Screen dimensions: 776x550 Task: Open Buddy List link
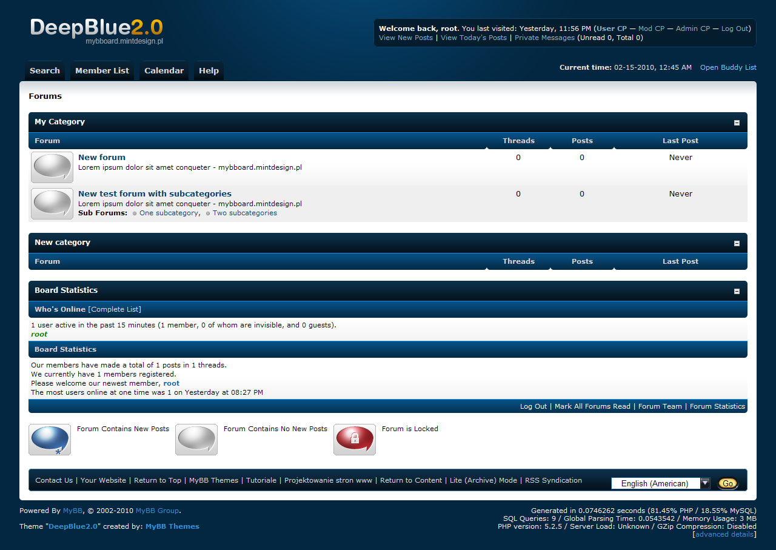(x=728, y=67)
